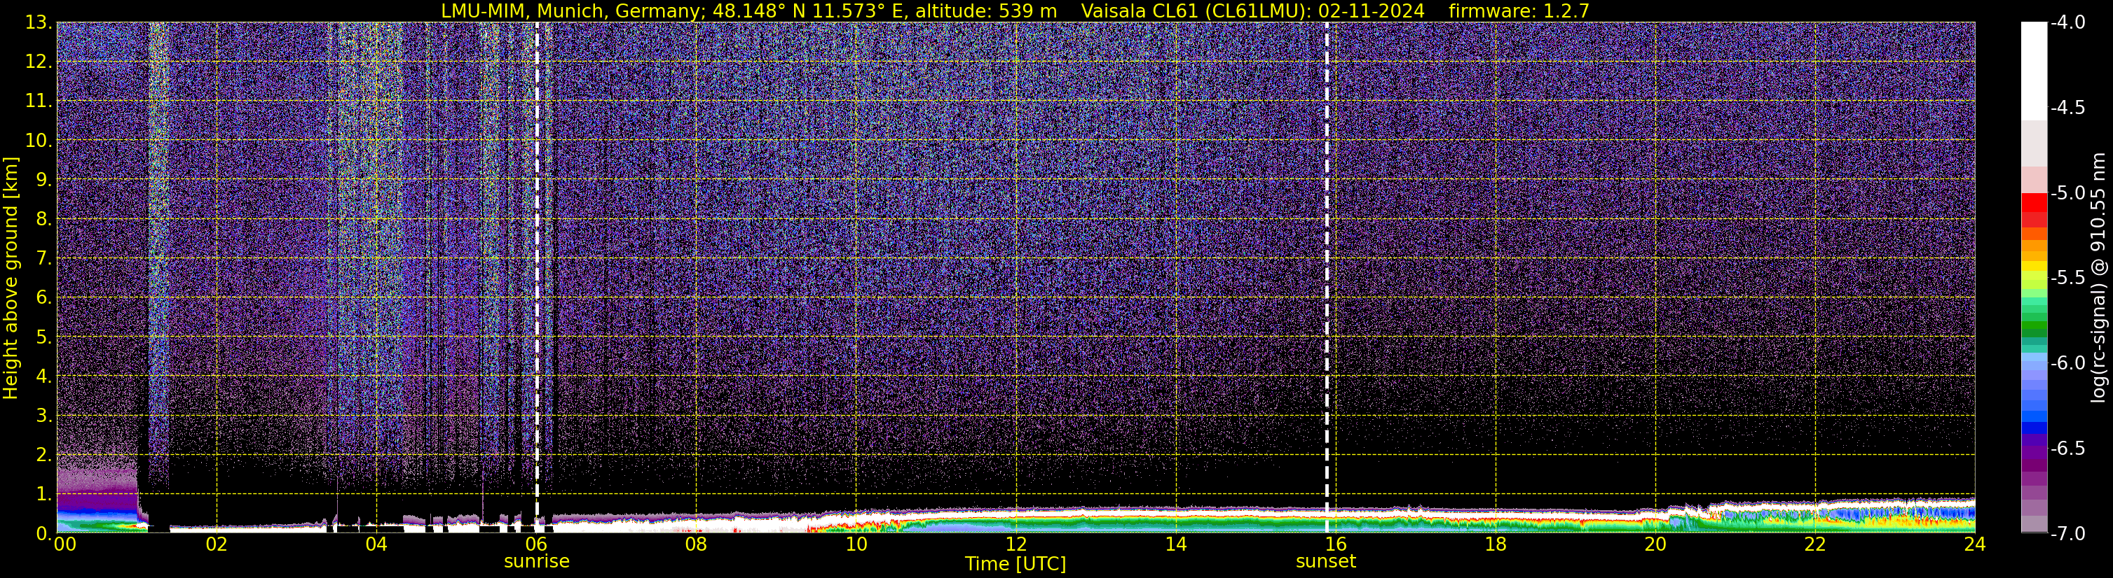
Task: Click the height axis tick label "0."
Action: click(x=44, y=533)
